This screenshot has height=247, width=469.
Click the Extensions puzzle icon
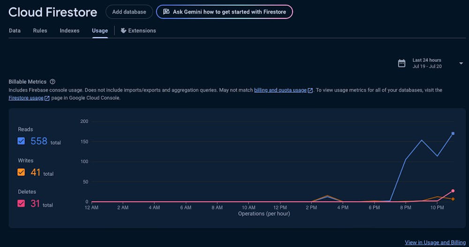coord(123,30)
